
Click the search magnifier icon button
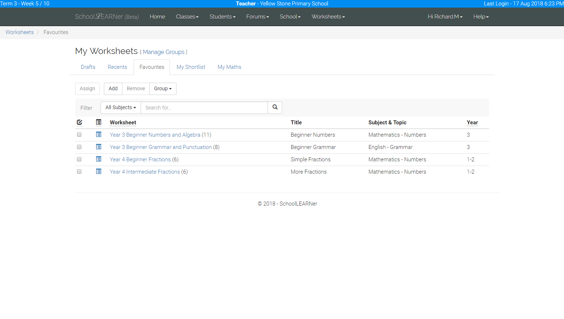[275, 107]
